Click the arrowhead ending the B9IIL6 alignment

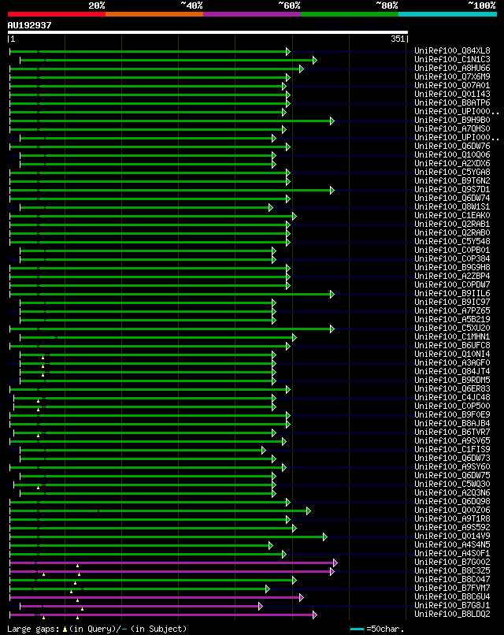(x=332, y=295)
